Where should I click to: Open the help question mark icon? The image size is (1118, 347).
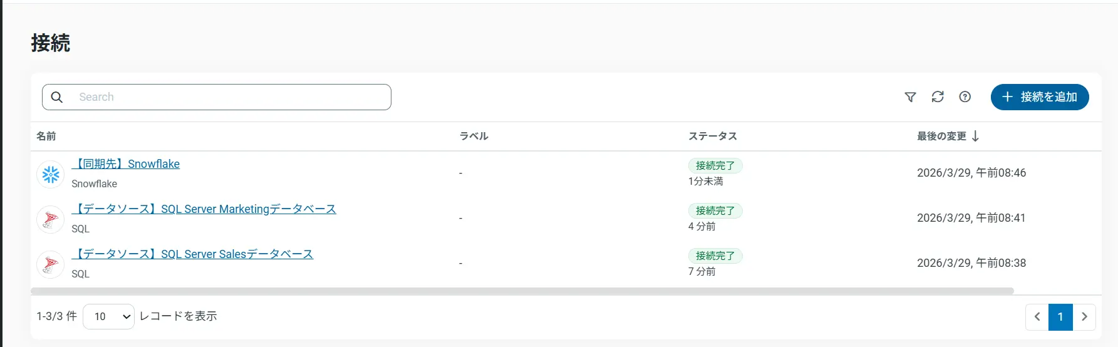[x=965, y=97]
